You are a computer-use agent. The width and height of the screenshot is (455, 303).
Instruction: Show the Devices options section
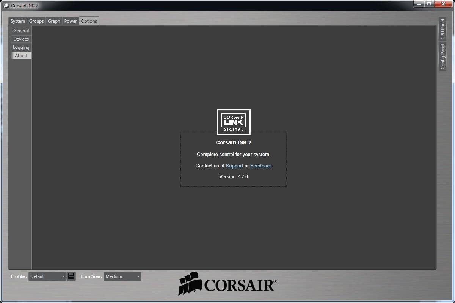[x=21, y=39]
